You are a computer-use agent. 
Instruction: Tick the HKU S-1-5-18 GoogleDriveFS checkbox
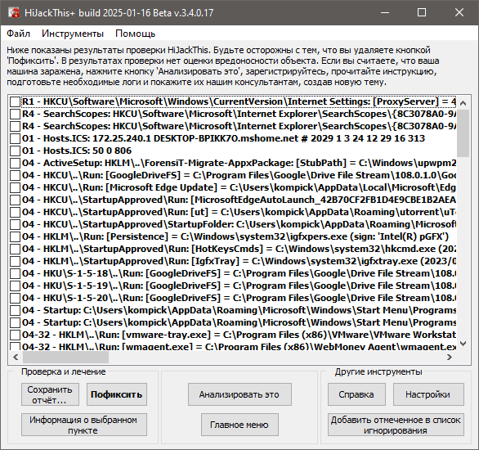[15, 273]
